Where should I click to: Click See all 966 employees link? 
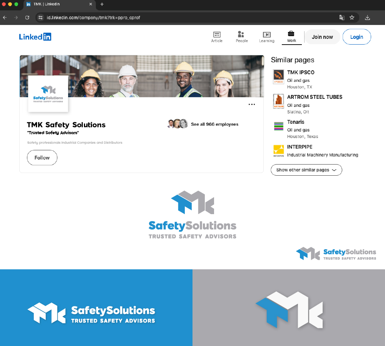tap(214, 124)
